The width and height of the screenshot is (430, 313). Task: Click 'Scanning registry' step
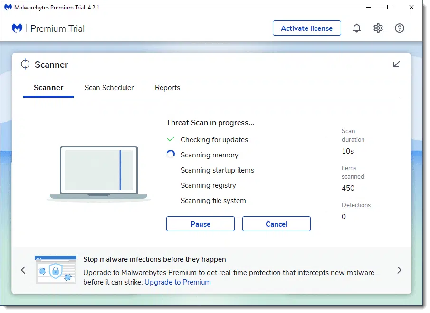[x=208, y=185]
